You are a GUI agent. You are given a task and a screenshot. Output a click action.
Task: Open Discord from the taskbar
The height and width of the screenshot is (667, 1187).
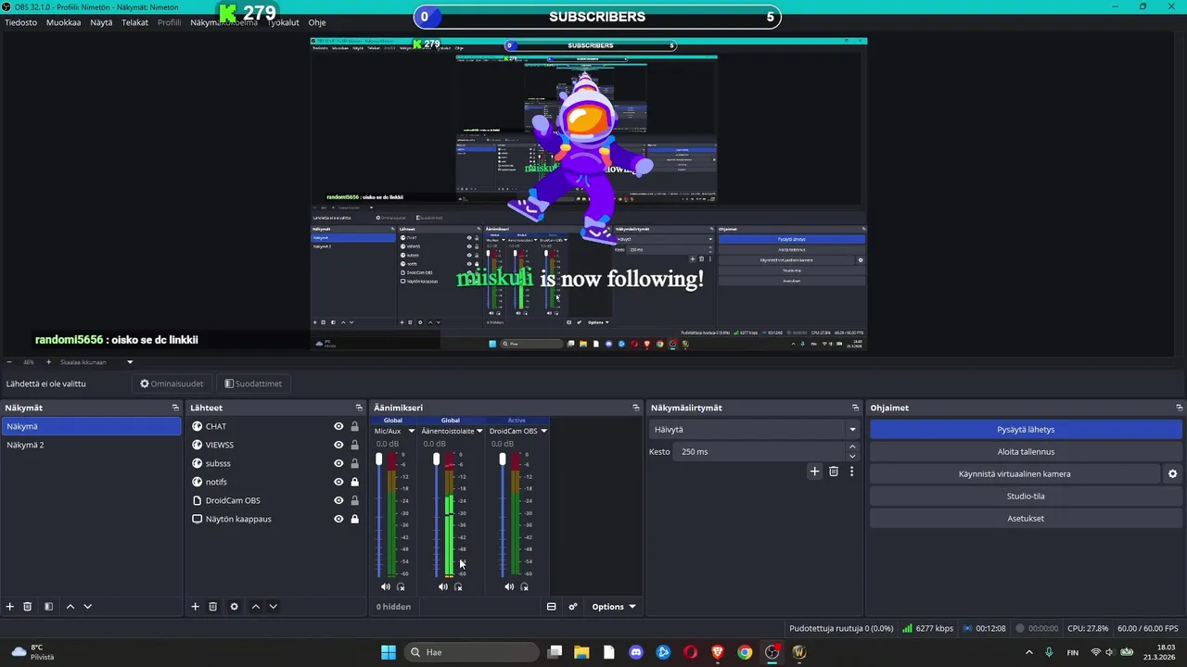tap(635, 652)
